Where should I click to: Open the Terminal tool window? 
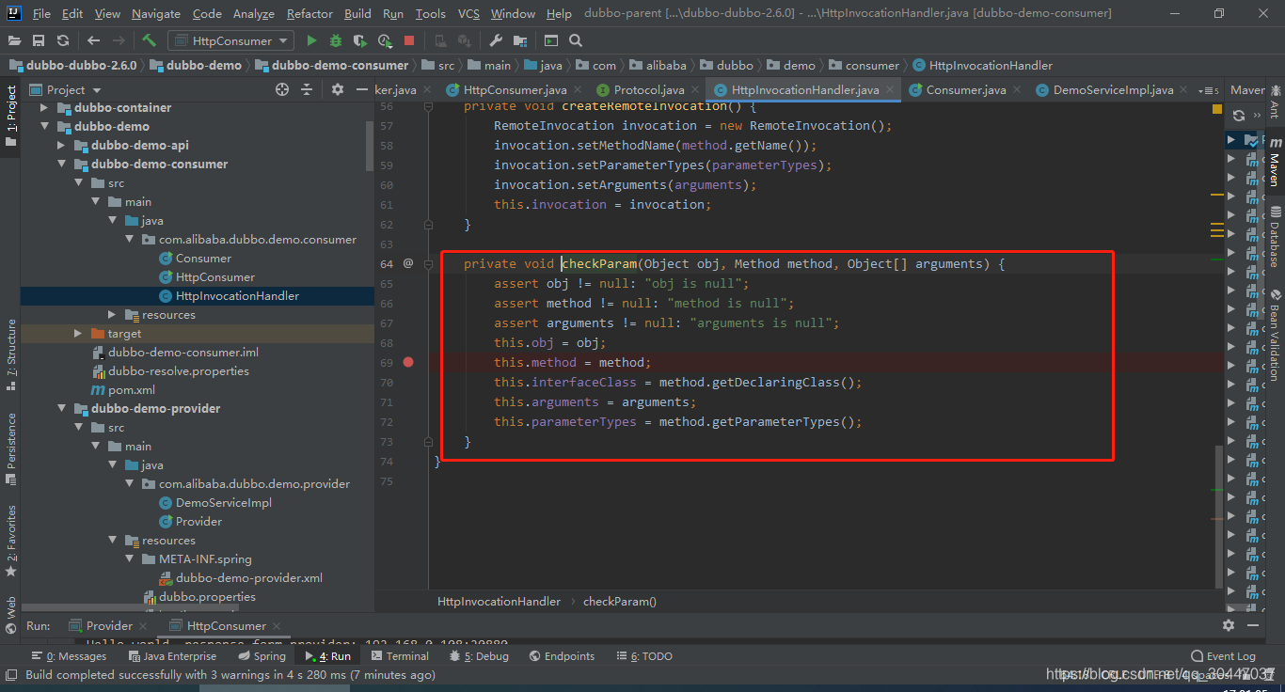(x=400, y=656)
